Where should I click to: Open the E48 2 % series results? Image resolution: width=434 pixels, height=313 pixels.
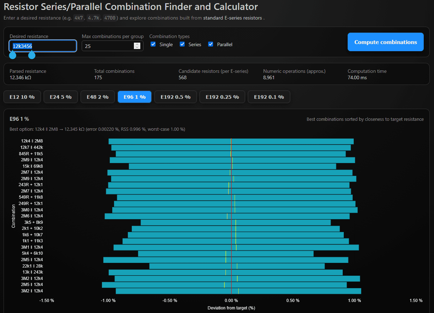(97, 97)
